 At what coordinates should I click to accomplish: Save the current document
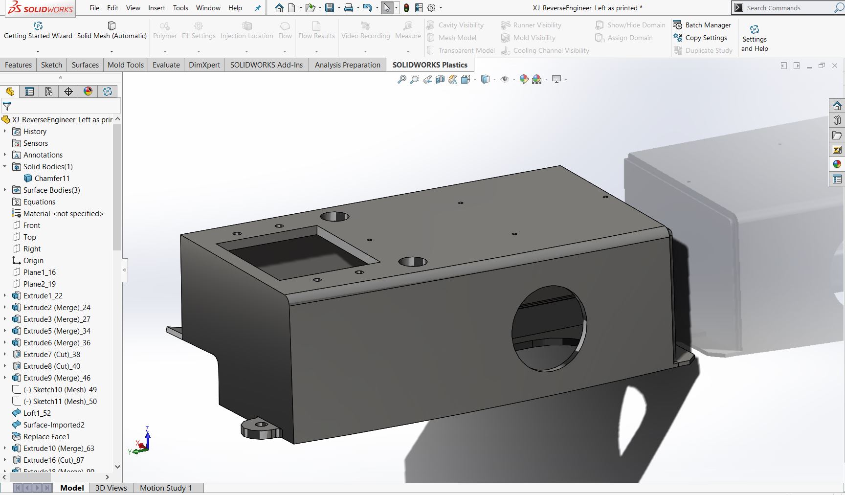[330, 8]
